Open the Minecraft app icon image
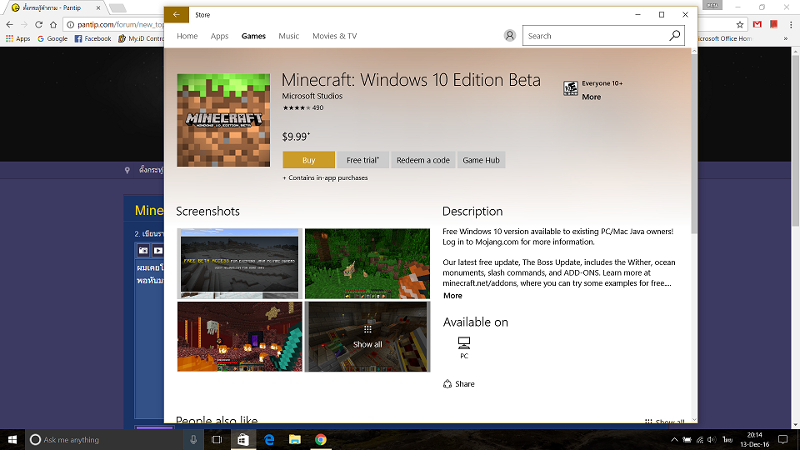 (223, 120)
